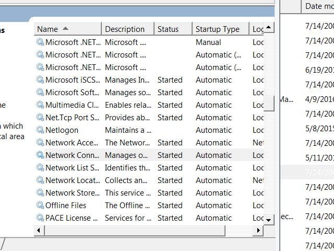Select Network List S... service name
Screen dimensions: 334x251
tap(73, 168)
